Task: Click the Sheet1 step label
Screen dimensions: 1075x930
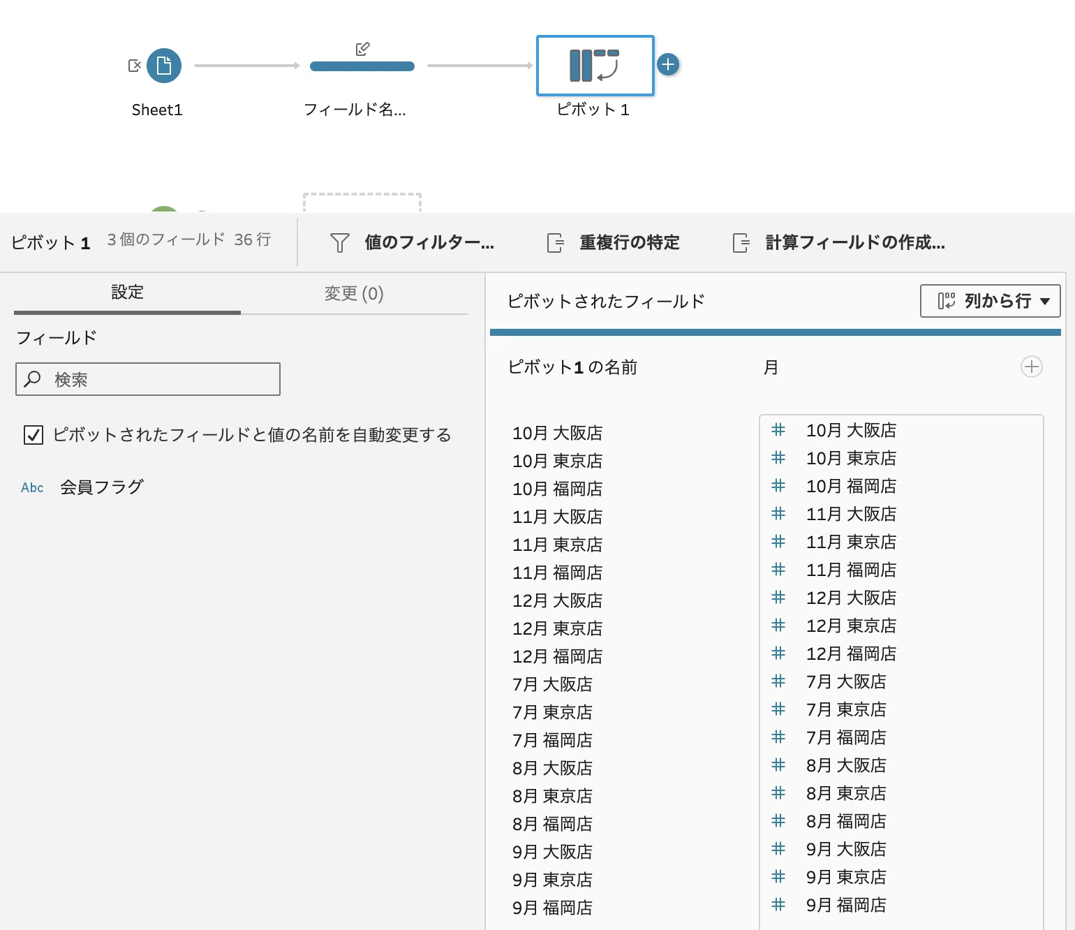Action: click(x=157, y=110)
